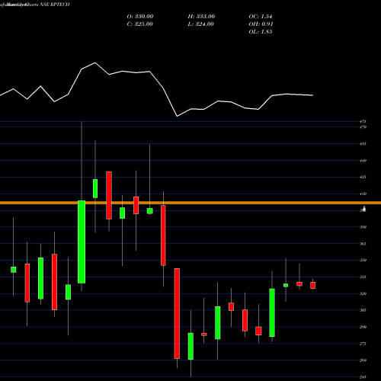Image resolution: width=381 pixels, height=381 pixels.
Task: Click the 'C: 325.00' close value
Action: [x=139, y=24]
